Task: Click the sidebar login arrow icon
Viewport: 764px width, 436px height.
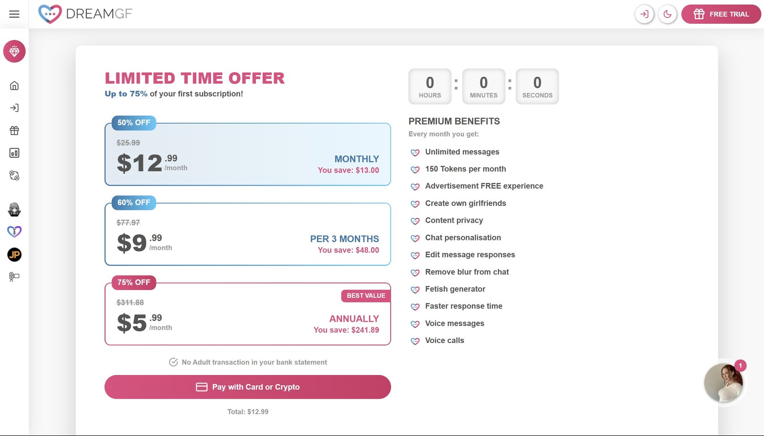Action: (x=14, y=108)
